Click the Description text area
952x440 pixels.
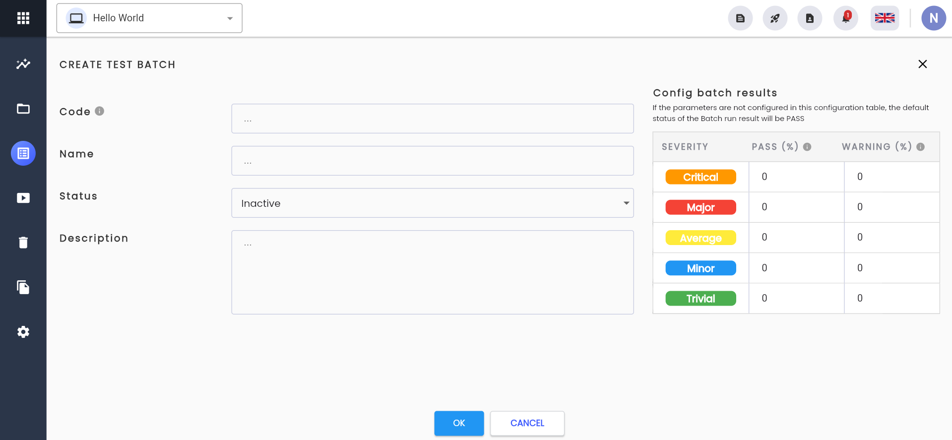433,272
